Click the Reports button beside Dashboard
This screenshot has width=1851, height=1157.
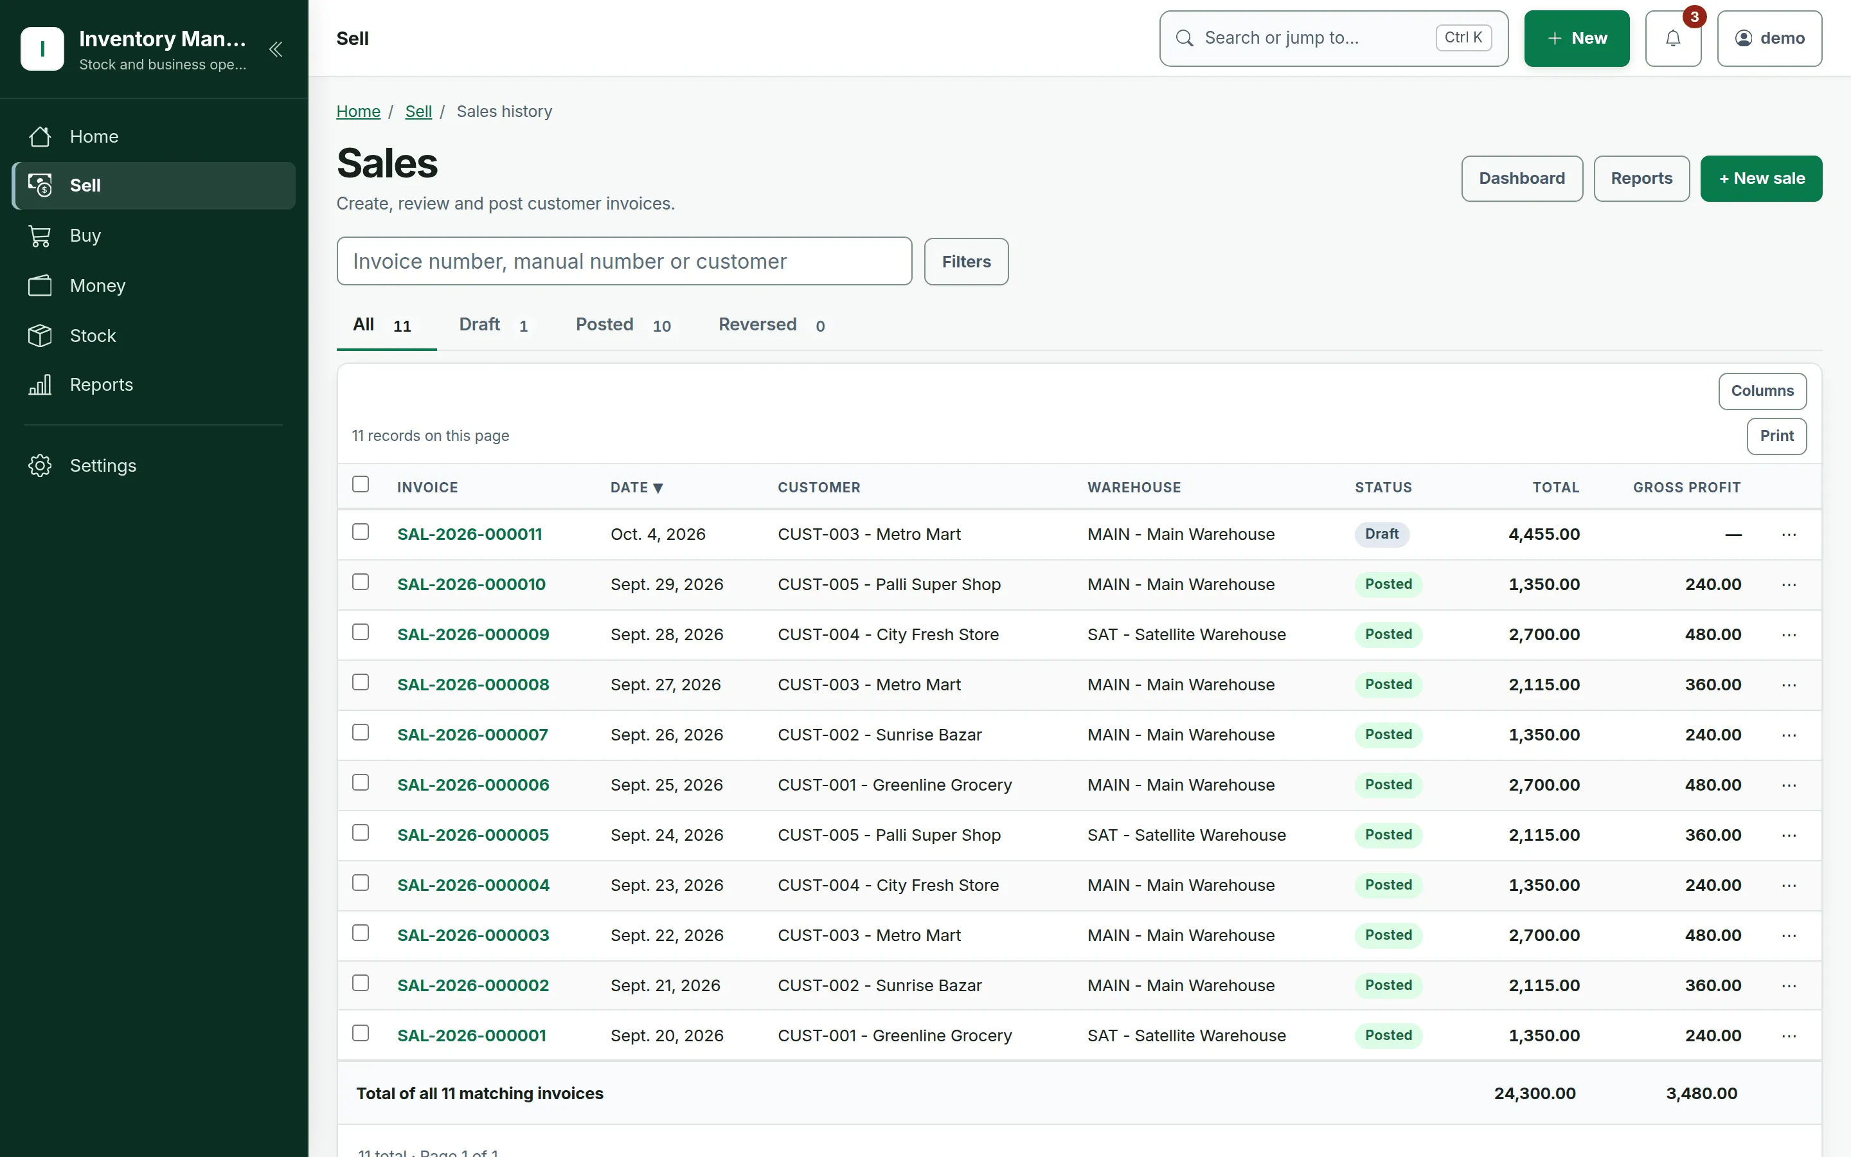coord(1641,179)
